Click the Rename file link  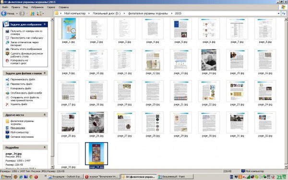pos(23,79)
